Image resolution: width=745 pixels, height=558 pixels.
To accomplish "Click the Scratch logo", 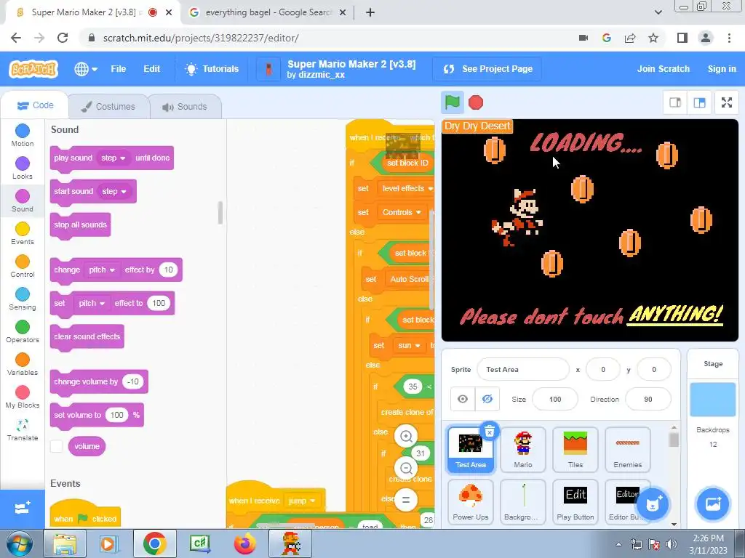I will tap(33, 69).
